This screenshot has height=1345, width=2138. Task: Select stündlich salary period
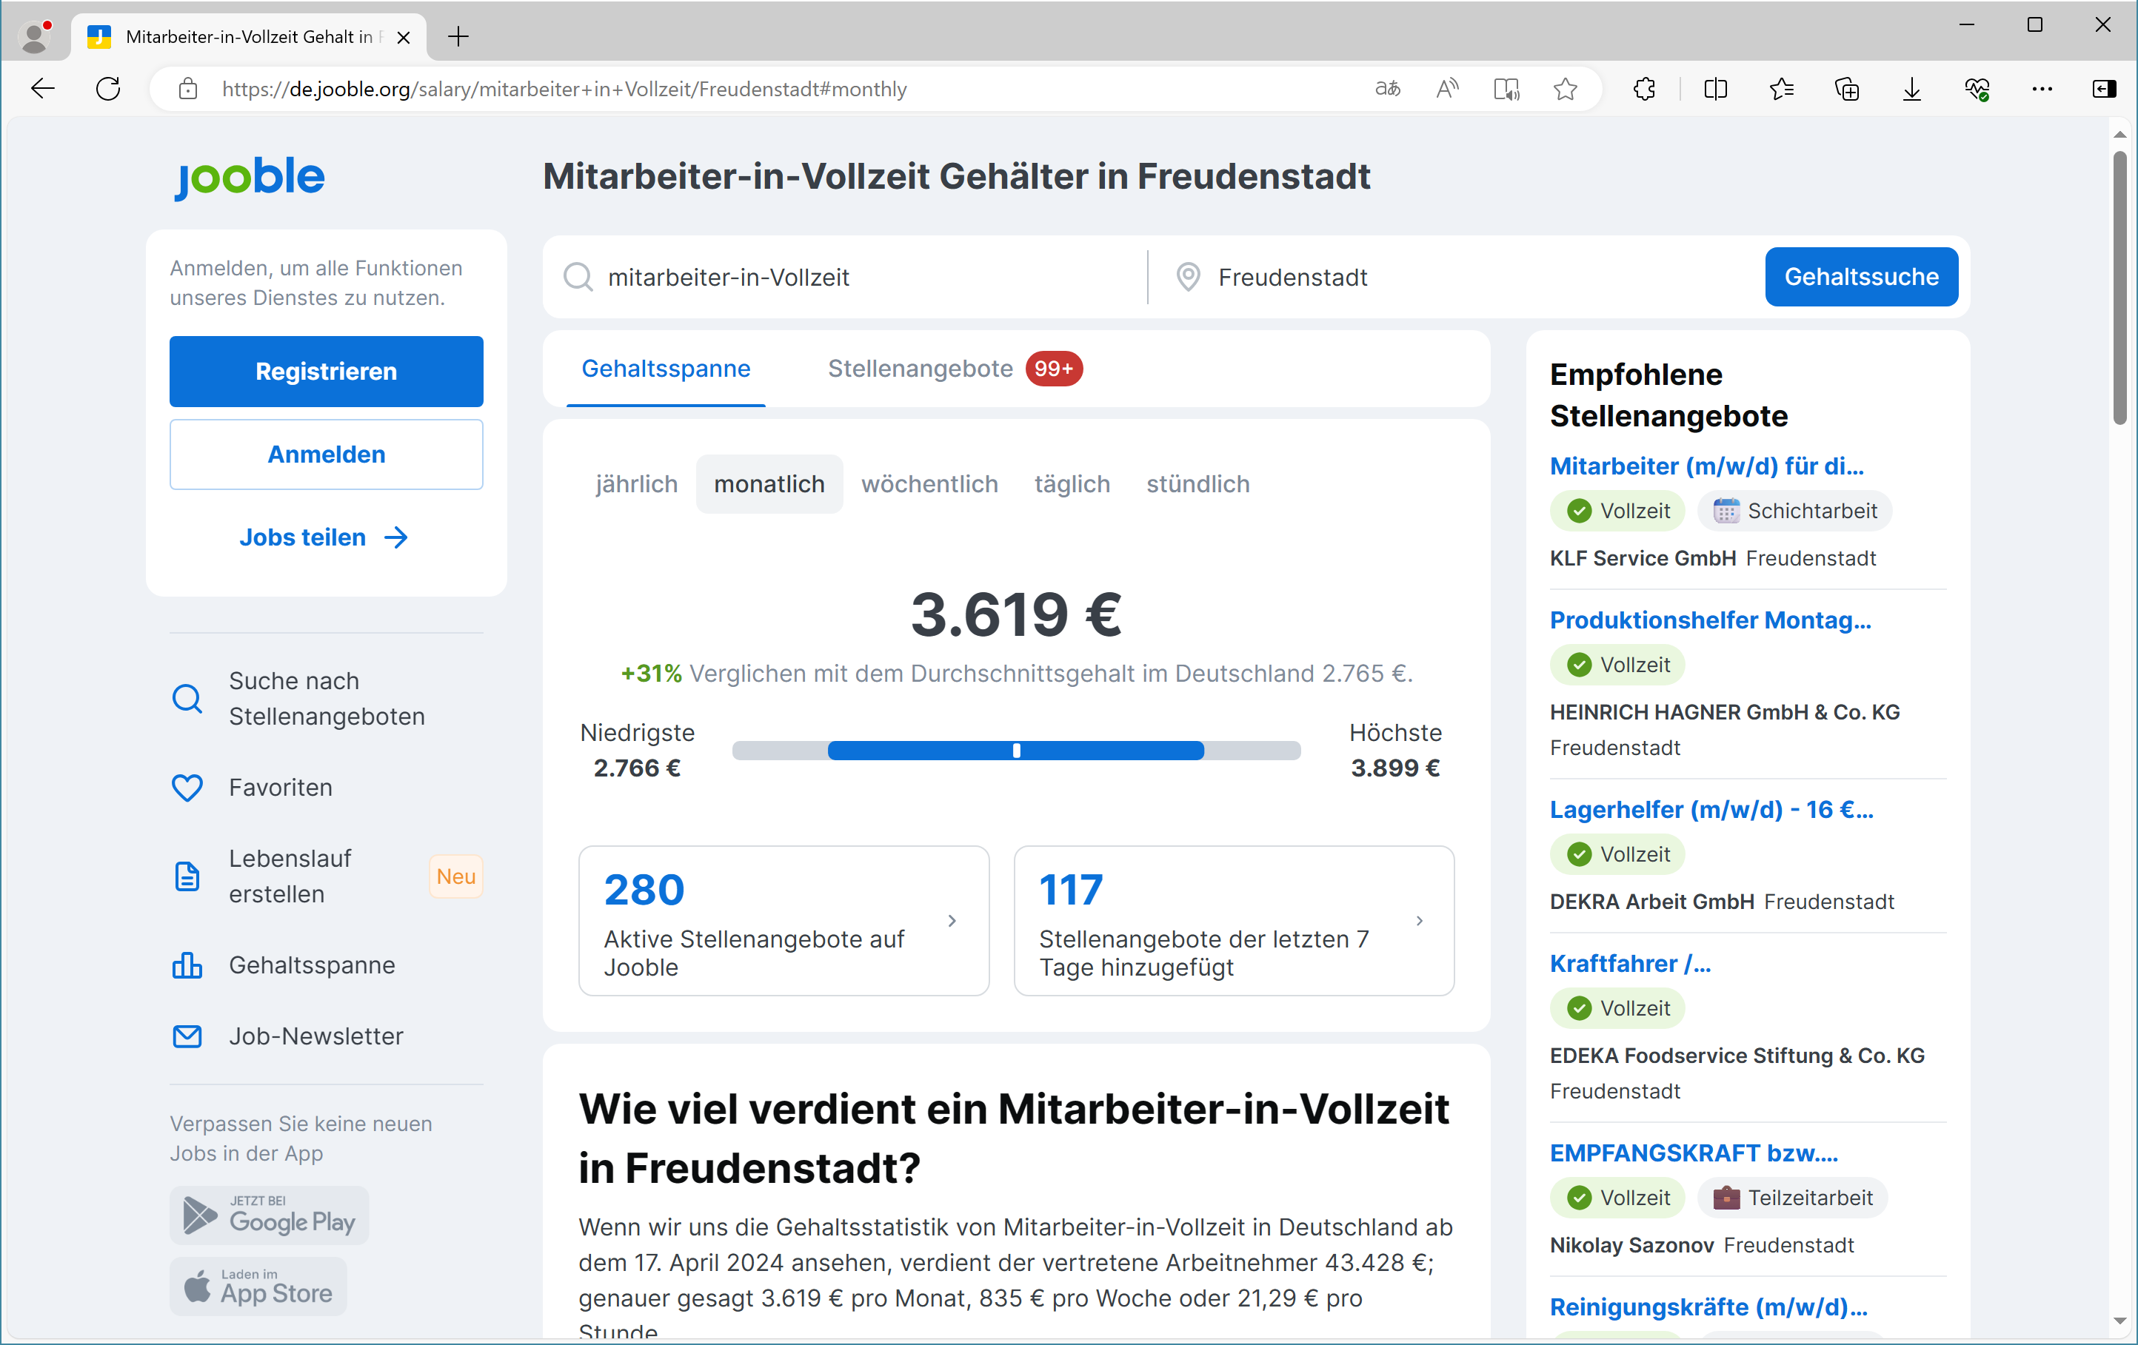click(1197, 483)
